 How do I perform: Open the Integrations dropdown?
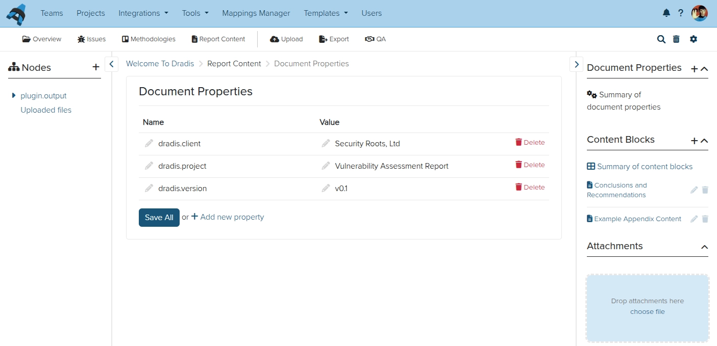pos(143,13)
